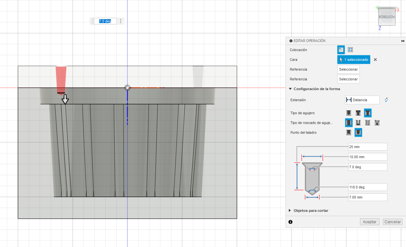Image resolution: width=406 pixels, height=247 pixels.
Task: Select the single hole placement icon
Action: 341,50
